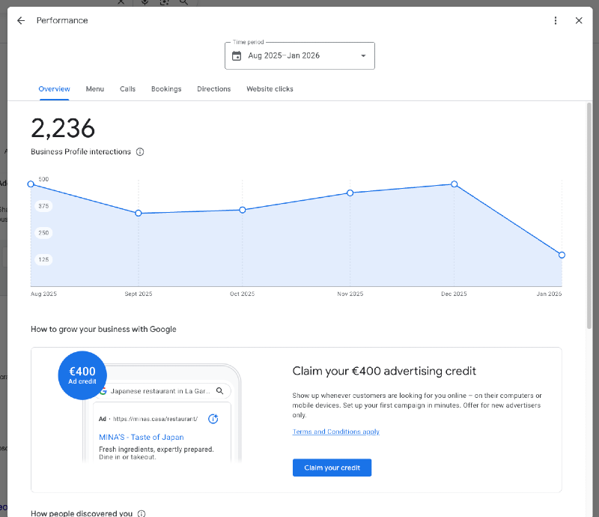Switch to the Calls tab
The height and width of the screenshot is (517, 599).
127,89
